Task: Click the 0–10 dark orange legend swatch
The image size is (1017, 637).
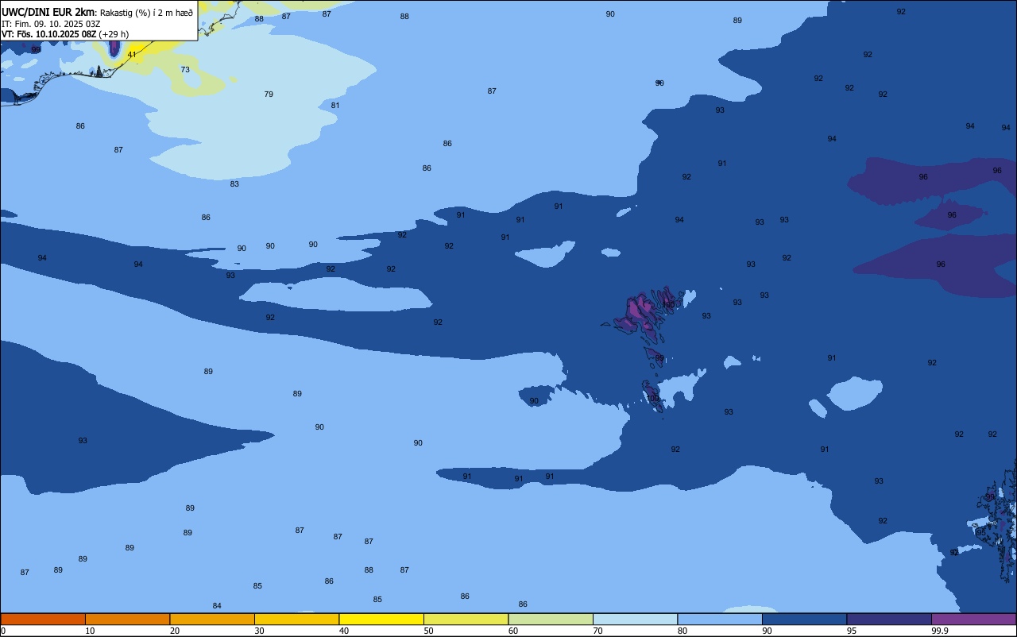Action: pos(43,619)
